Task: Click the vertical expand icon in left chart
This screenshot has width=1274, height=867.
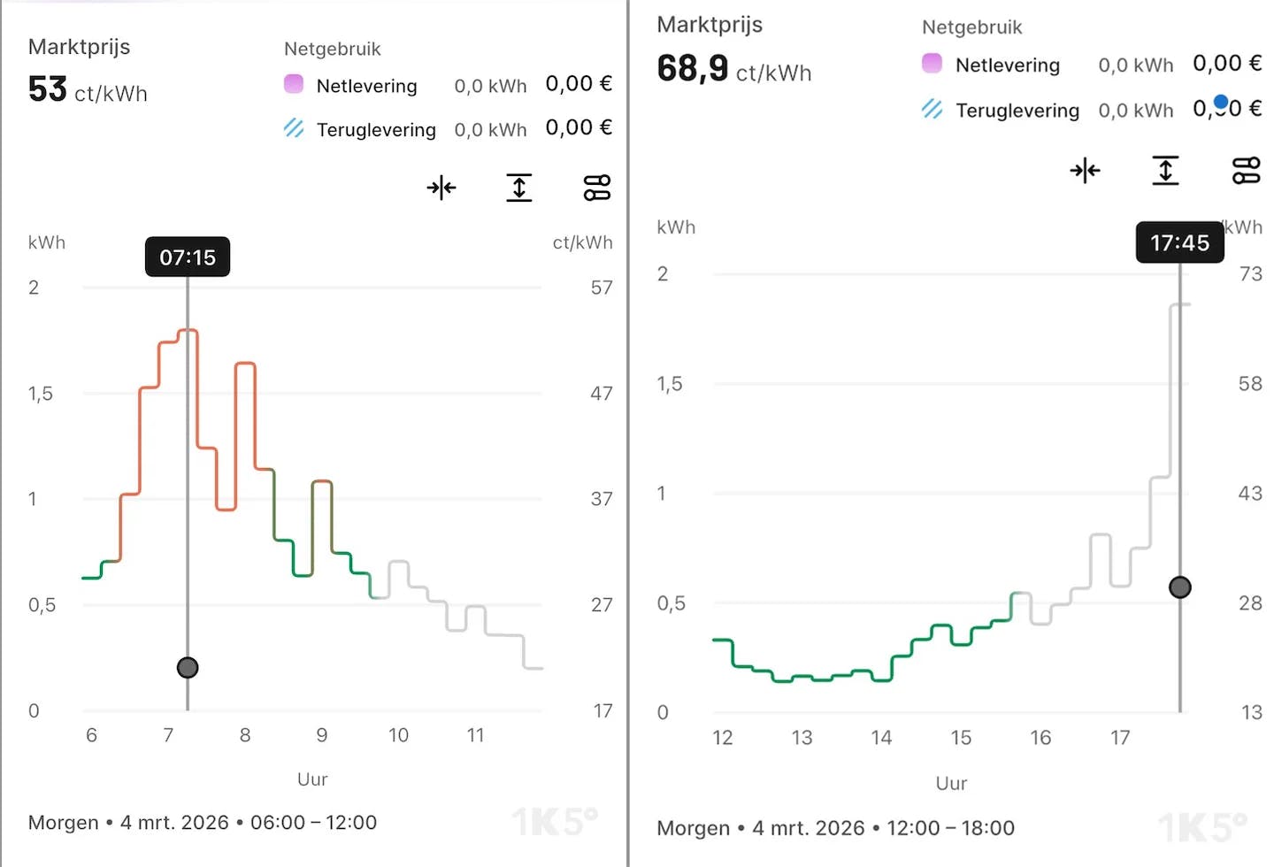Action: tap(519, 188)
